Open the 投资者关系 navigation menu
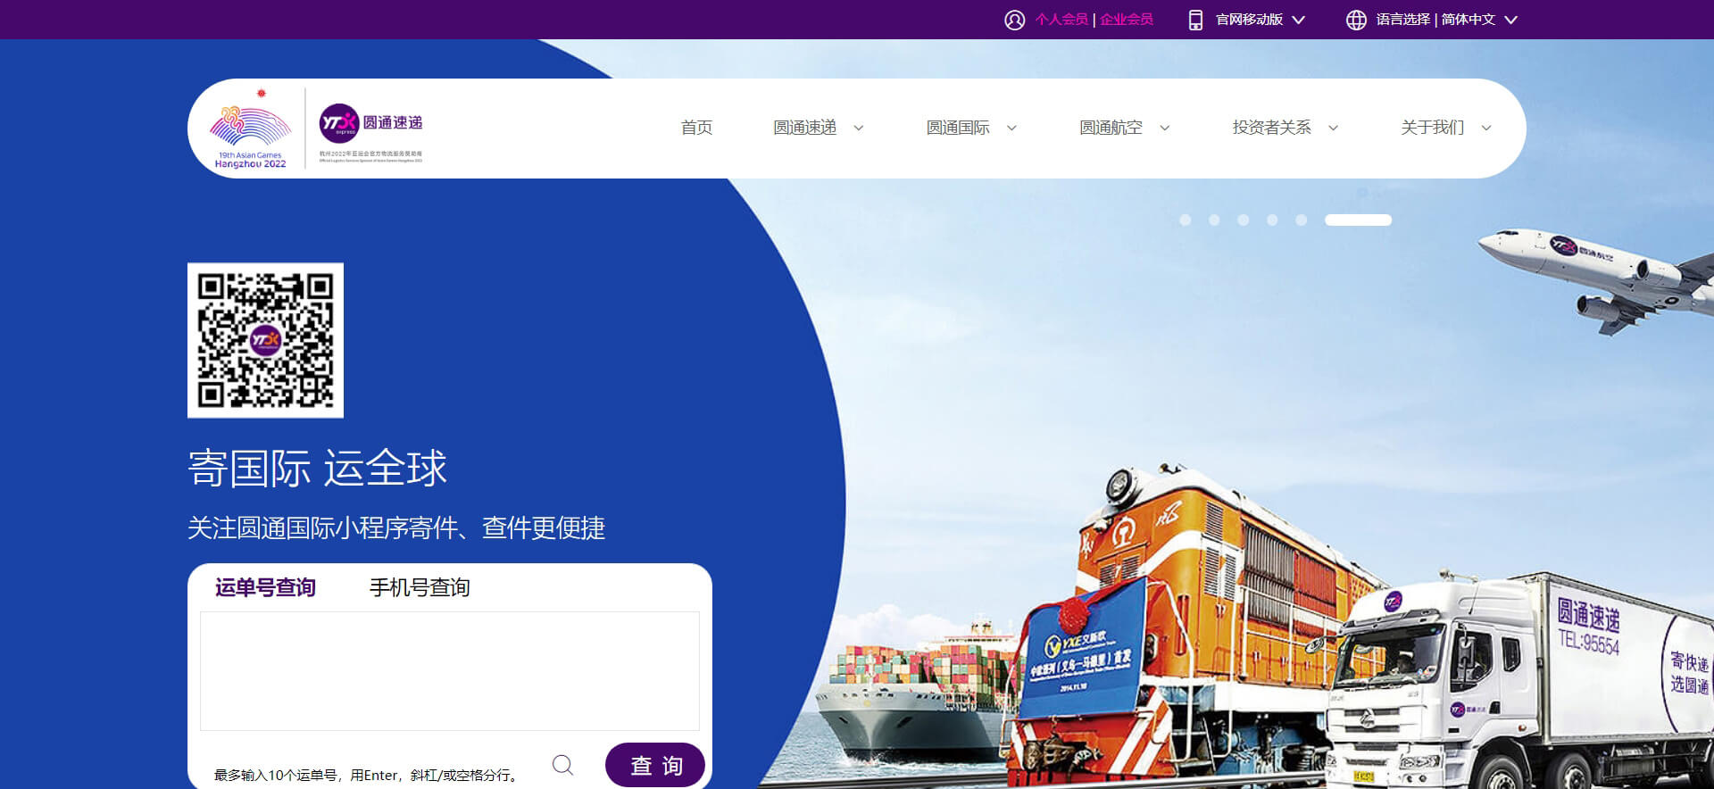The height and width of the screenshot is (789, 1714). (x=1272, y=128)
